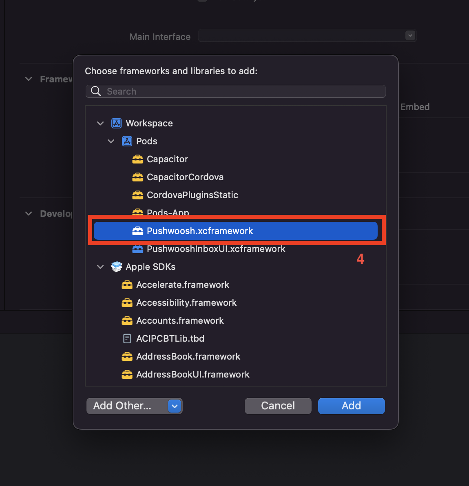Click the search magnifier icon
This screenshot has height=486, width=469.
pyautogui.click(x=96, y=91)
